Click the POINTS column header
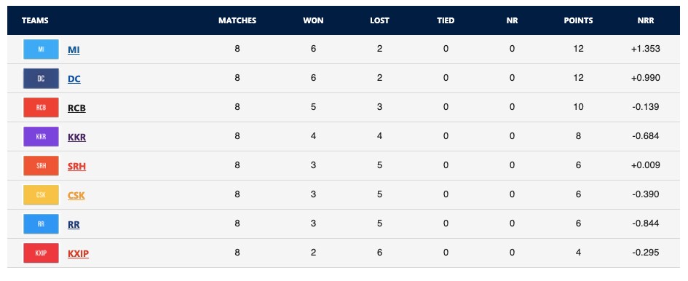The image size is (688, 281). [x=578, y=20]
